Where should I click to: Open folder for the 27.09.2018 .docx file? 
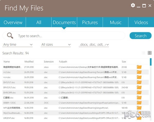139,67
